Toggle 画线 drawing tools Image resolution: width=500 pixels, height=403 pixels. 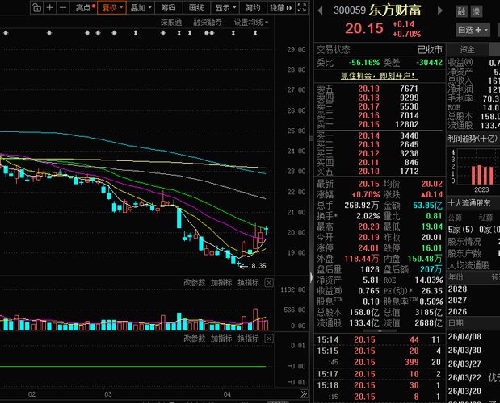196,7
